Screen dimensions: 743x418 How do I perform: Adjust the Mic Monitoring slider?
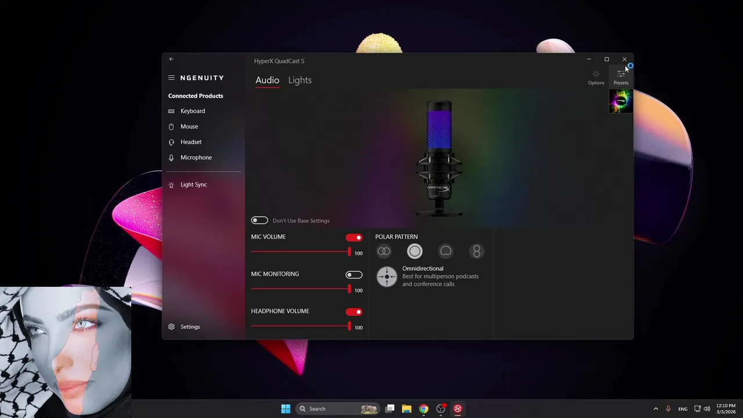point(301,289)
